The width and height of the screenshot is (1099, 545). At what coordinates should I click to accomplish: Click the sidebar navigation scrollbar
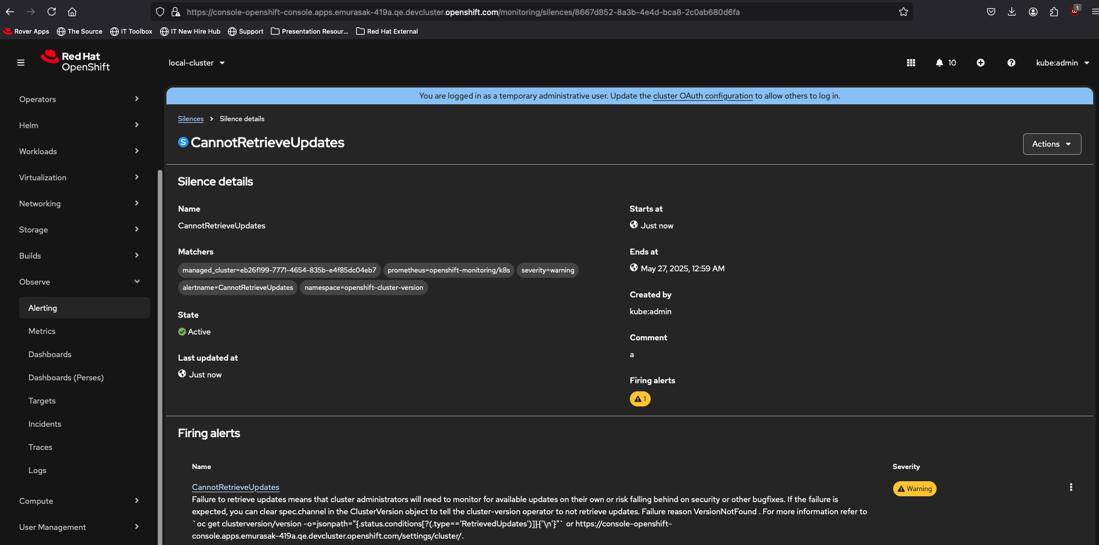(160, 357)
